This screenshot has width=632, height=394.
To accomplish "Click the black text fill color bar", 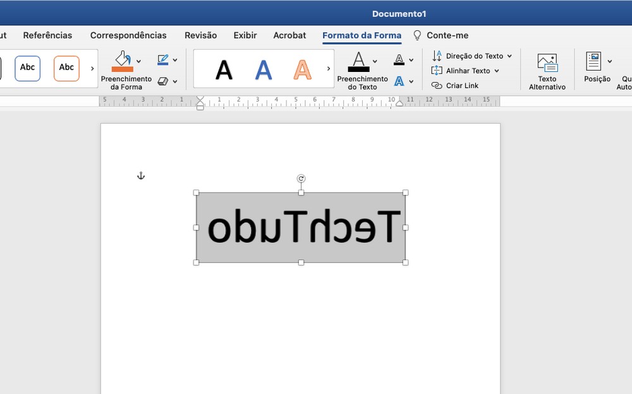I will click(x=358, y=69).
